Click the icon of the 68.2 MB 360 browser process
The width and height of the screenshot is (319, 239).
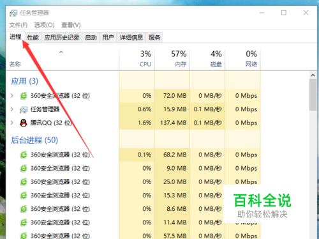click(24, 155)
